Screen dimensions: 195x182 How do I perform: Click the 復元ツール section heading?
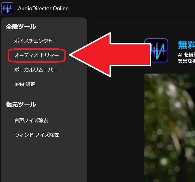pos(21,104)
